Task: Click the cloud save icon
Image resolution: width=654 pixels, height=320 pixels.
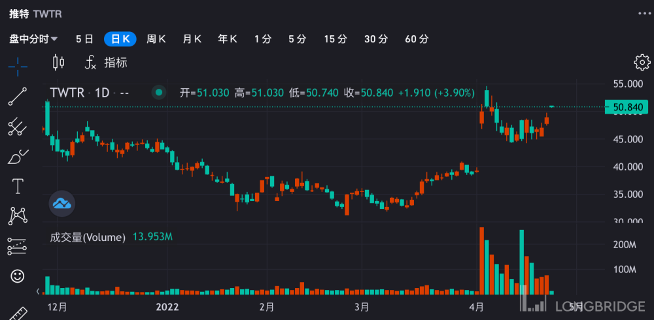Action: [62, 204]
